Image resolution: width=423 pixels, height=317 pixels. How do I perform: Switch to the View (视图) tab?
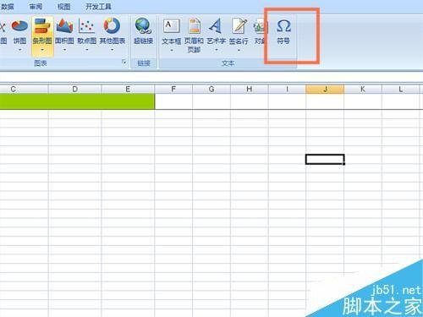[x=63, y=6]
